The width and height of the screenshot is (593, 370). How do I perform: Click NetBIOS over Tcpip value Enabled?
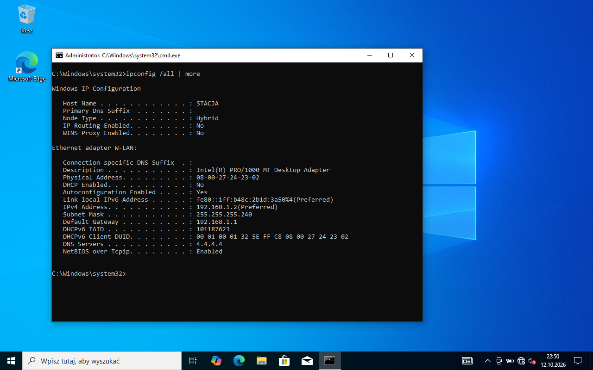click(x=209, y=252)
